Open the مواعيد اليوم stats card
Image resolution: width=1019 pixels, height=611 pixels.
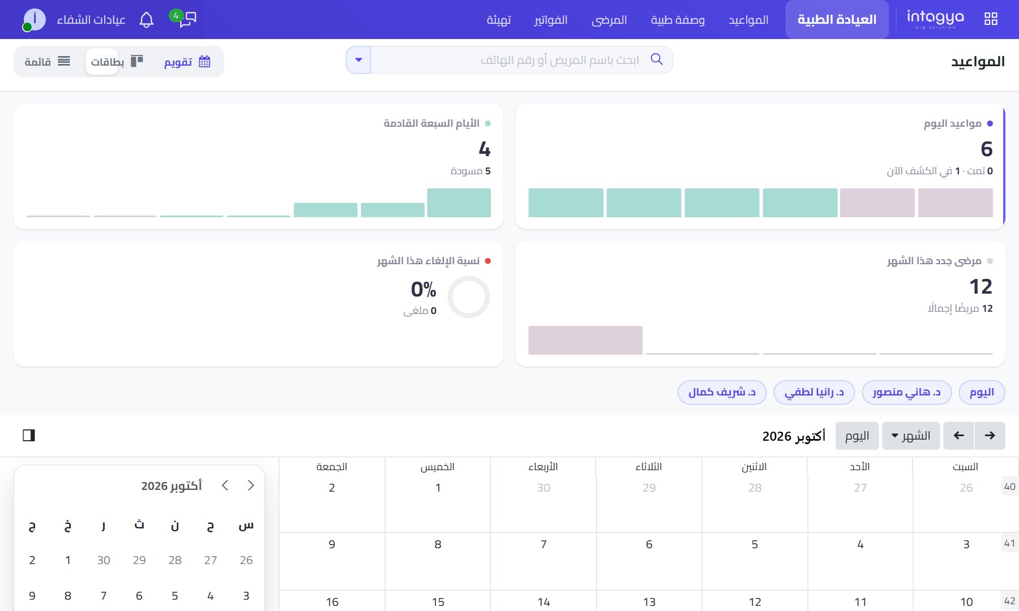click(760, 166)
